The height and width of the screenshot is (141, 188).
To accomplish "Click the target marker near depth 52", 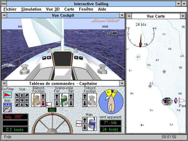I will tap(150, 86).
